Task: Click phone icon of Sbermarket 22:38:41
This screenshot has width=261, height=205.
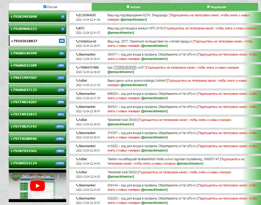Action: 77,54
